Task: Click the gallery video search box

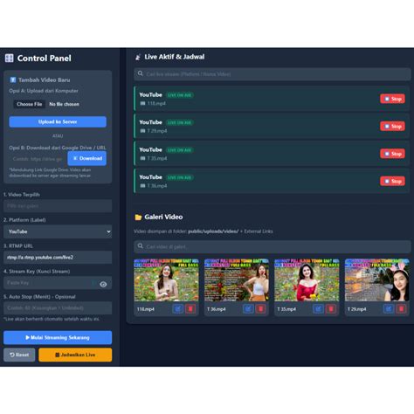Action: pyautogui.click(x=273, y=246)
